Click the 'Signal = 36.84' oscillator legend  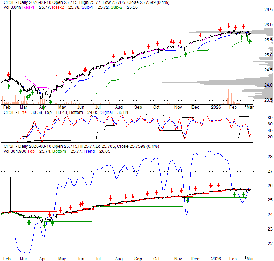point(115,112)
